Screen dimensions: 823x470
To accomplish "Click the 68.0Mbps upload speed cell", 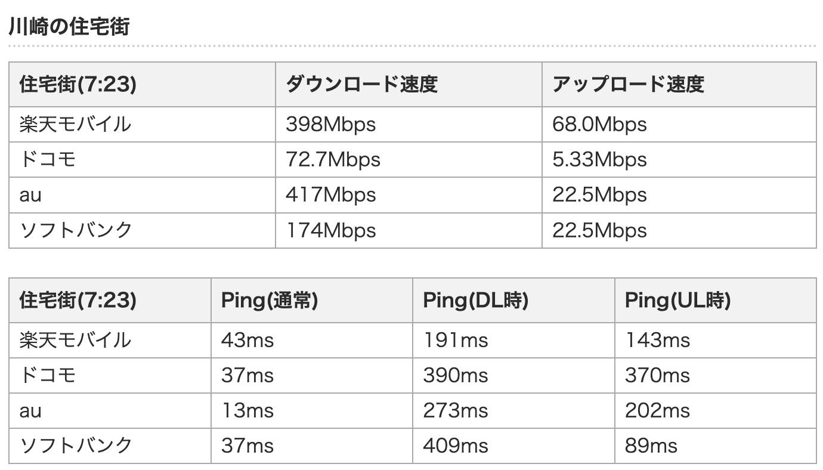I will (599, 124).
